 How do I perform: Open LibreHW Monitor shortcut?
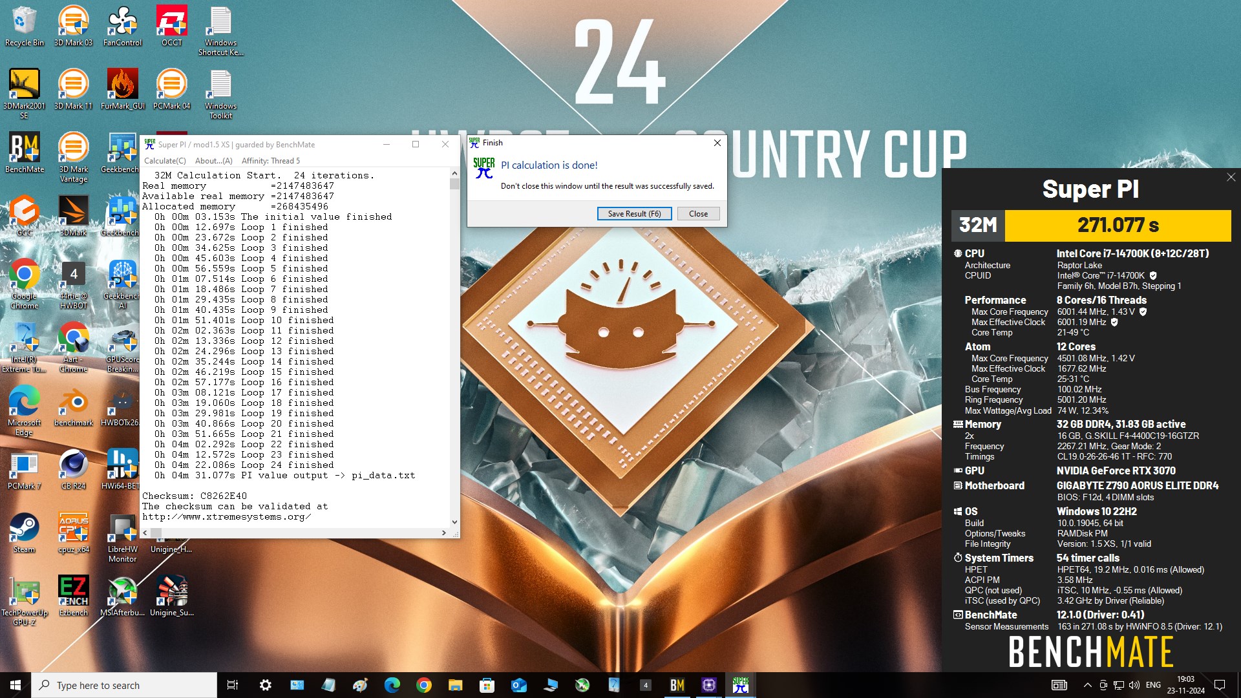[122, 538]
